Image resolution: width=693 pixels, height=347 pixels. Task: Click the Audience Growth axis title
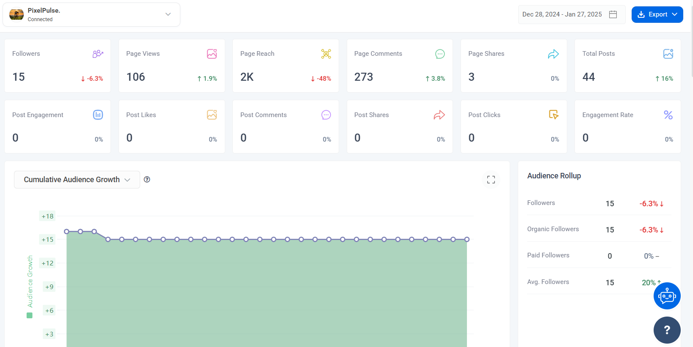[30, 281]
